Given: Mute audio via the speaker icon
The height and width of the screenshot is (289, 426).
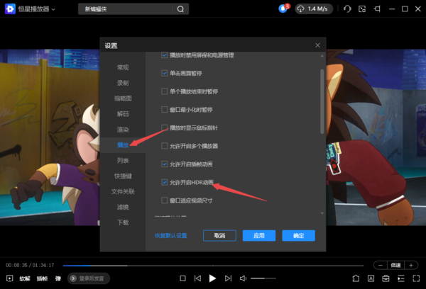Looking at the screenshot, I should (x=243, y=278).
